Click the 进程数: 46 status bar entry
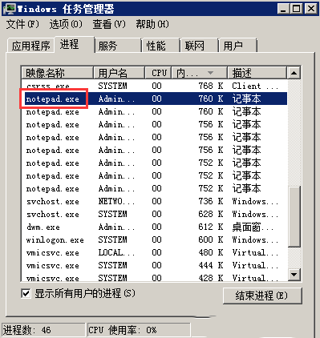Screen dimensions: 320x338 [43, 330]
